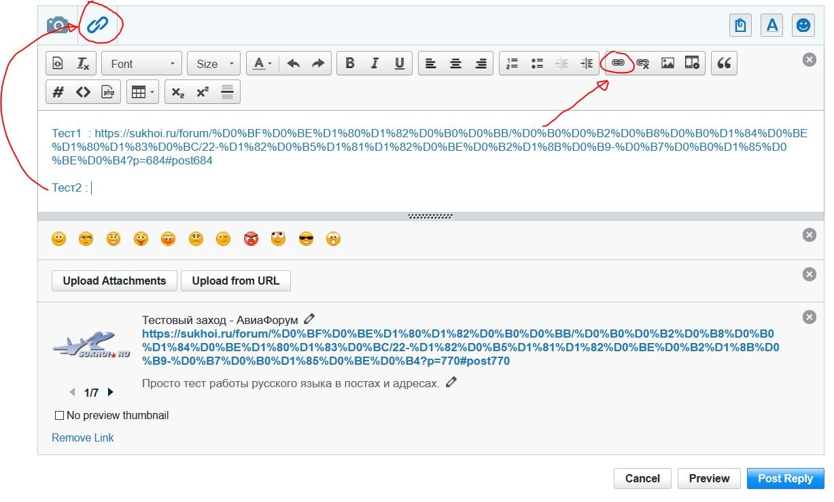Click the Insert Link chain icon in toolbar
834x502 pixels.
coord(618,63)
